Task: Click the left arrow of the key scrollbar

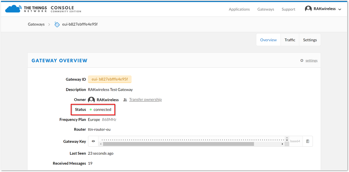Action: point(101,144)
